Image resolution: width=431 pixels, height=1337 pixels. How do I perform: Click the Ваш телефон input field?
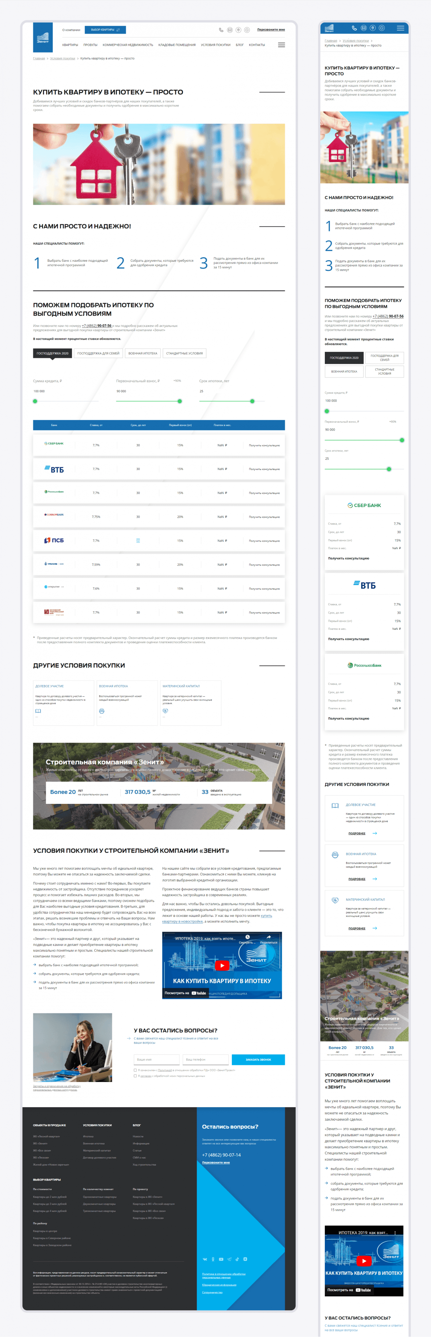(x=206, y=1059)
